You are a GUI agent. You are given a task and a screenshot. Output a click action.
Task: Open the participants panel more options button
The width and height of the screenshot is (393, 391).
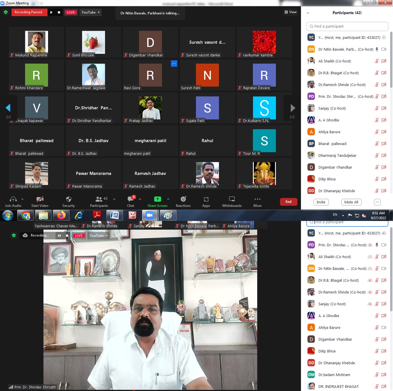coord(377,202)
